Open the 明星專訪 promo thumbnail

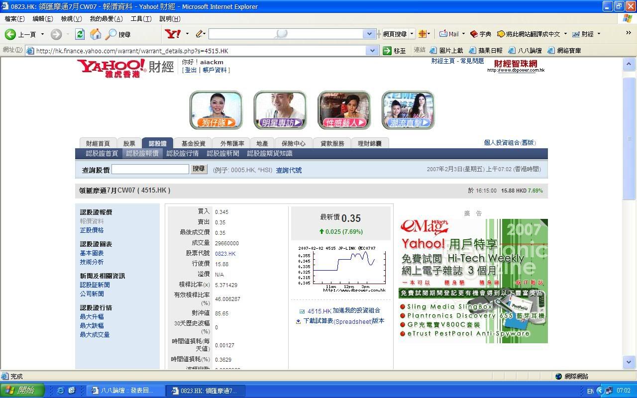click(280, 110)
